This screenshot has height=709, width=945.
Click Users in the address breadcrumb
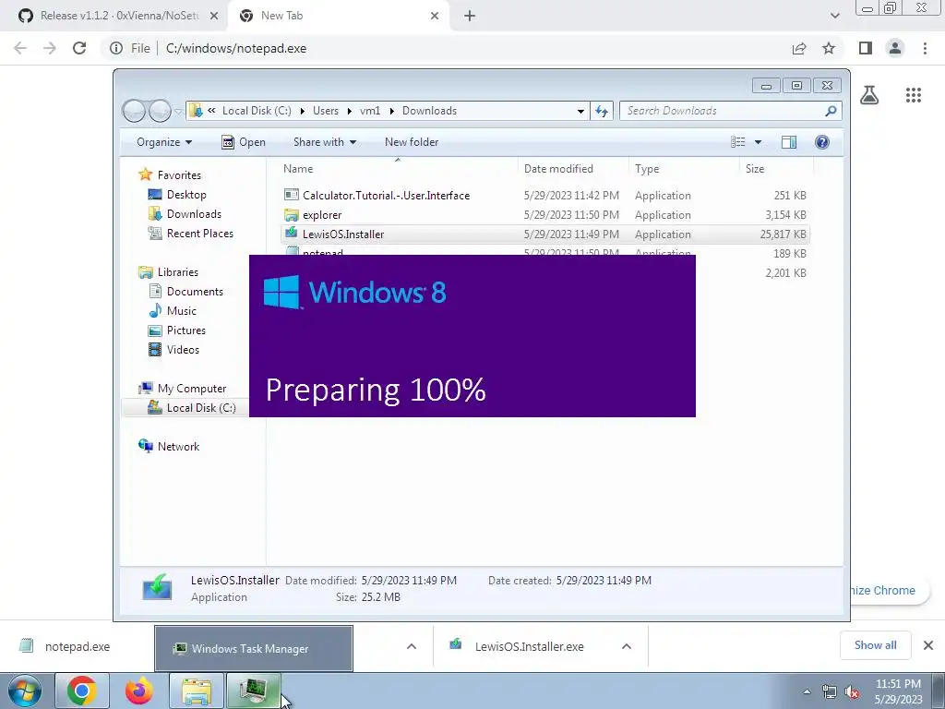click(x=326, y=111)
